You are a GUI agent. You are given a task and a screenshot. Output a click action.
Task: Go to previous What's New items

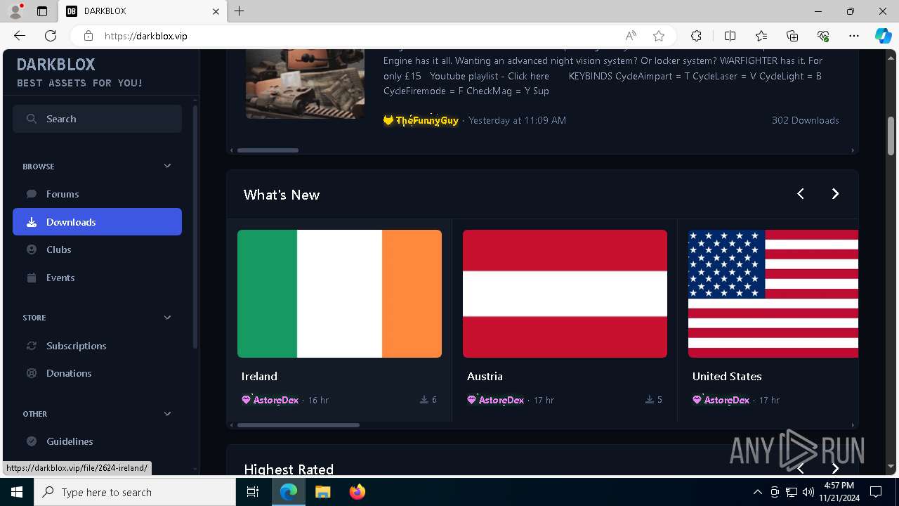801,194
